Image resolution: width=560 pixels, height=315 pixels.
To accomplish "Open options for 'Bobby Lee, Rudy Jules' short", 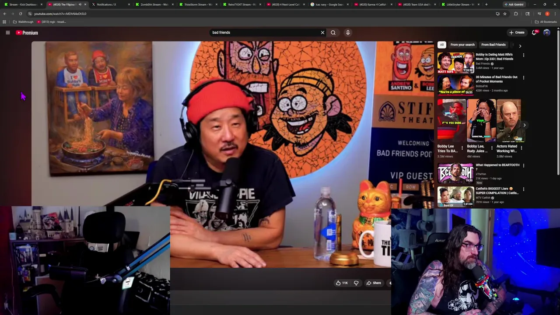I will pyautogui.click(x=491, y=148).
